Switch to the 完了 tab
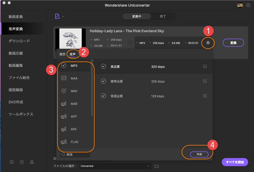Viewport: 254px width, 172px height. tap(163, 16)
